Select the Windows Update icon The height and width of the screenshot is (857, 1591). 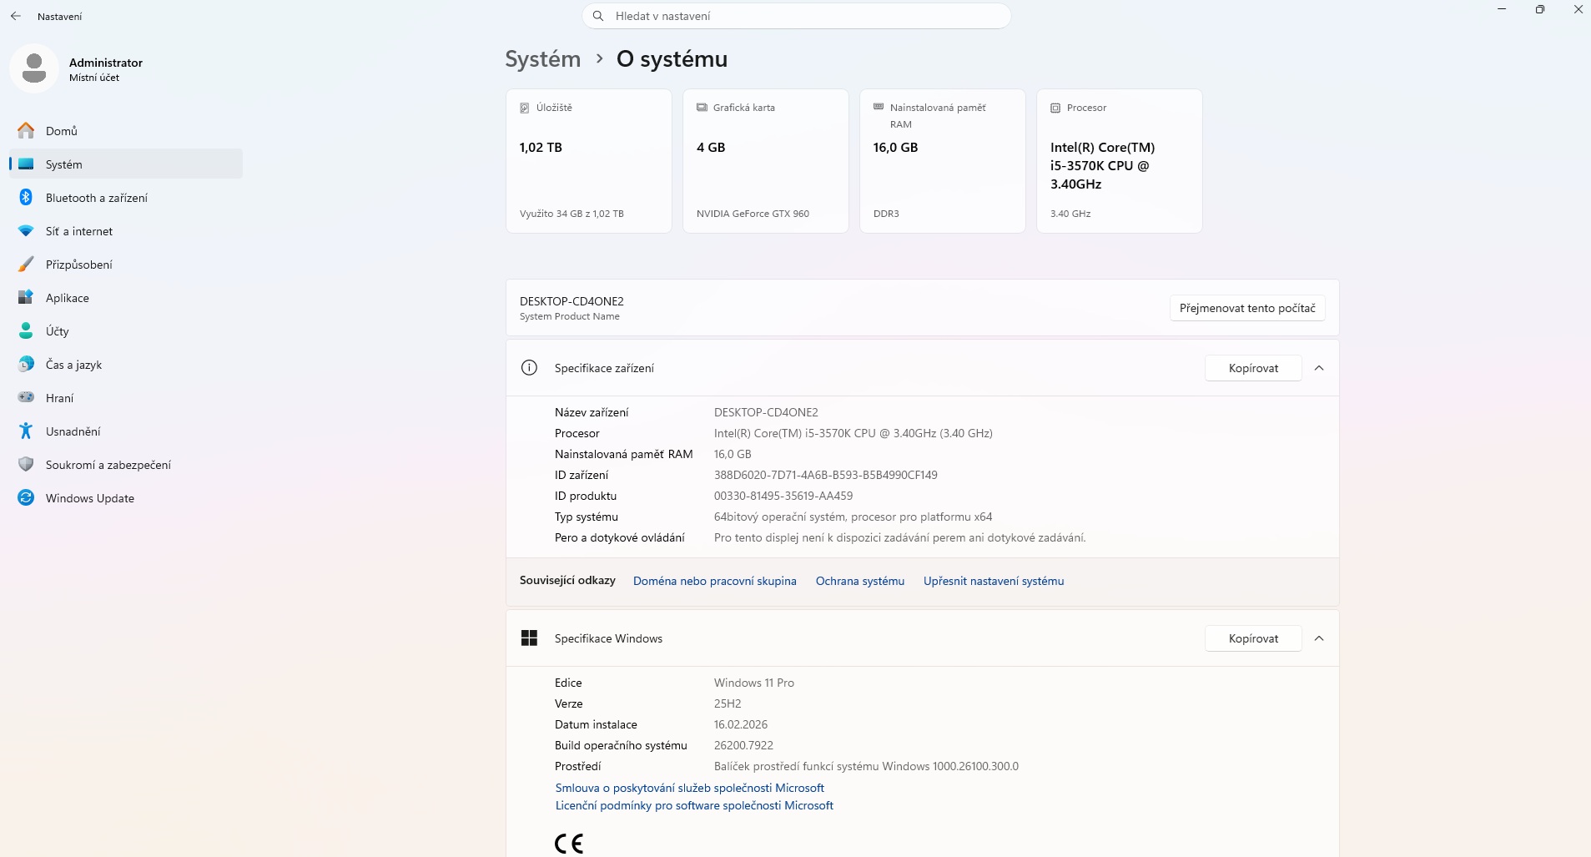26,498
